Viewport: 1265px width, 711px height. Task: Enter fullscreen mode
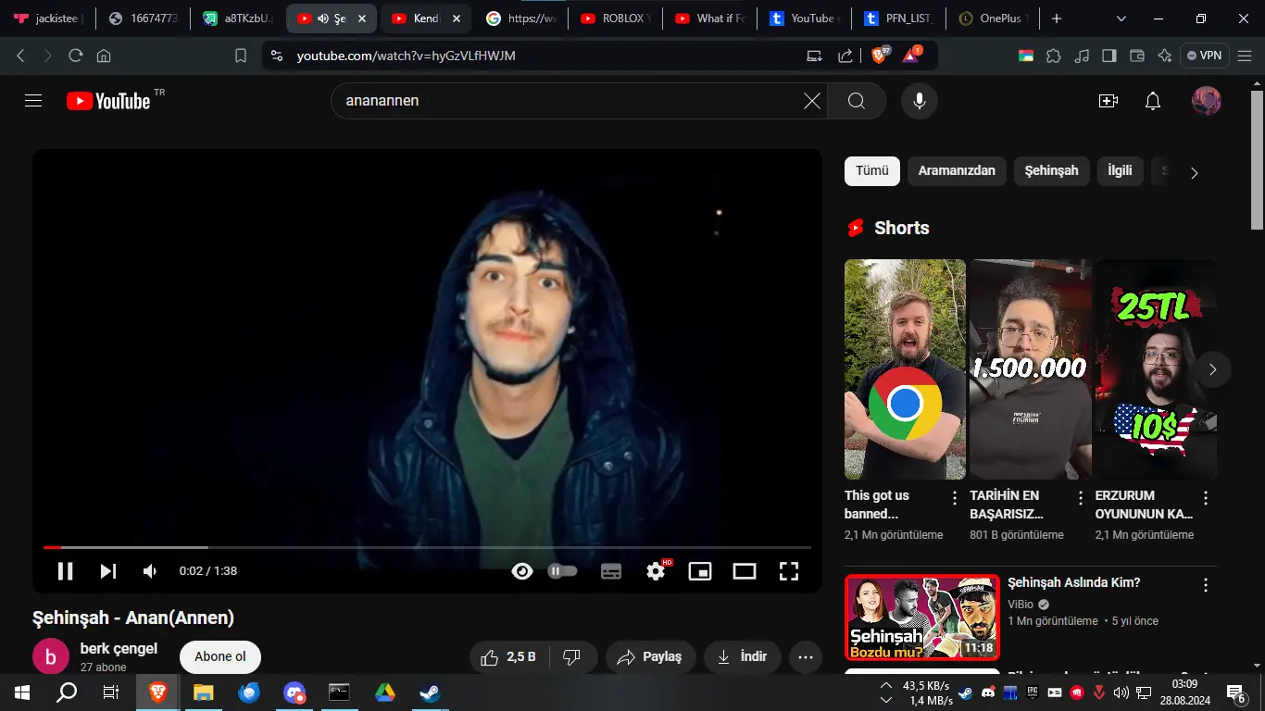789,571
